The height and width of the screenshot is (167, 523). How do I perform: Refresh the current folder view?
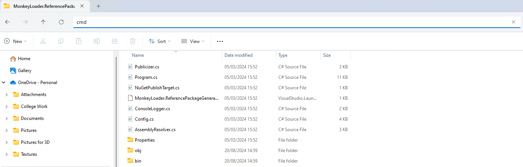coord(61,22)
